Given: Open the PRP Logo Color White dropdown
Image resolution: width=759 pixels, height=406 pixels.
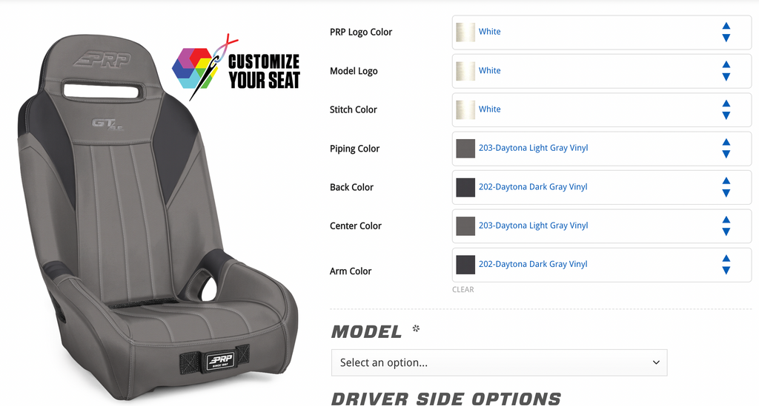Looking at the screenshot, I should tap(602, 33).
